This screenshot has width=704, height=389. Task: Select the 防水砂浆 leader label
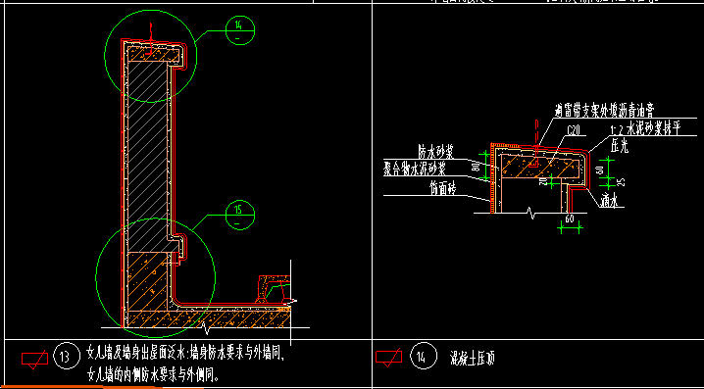pos(434,152)
